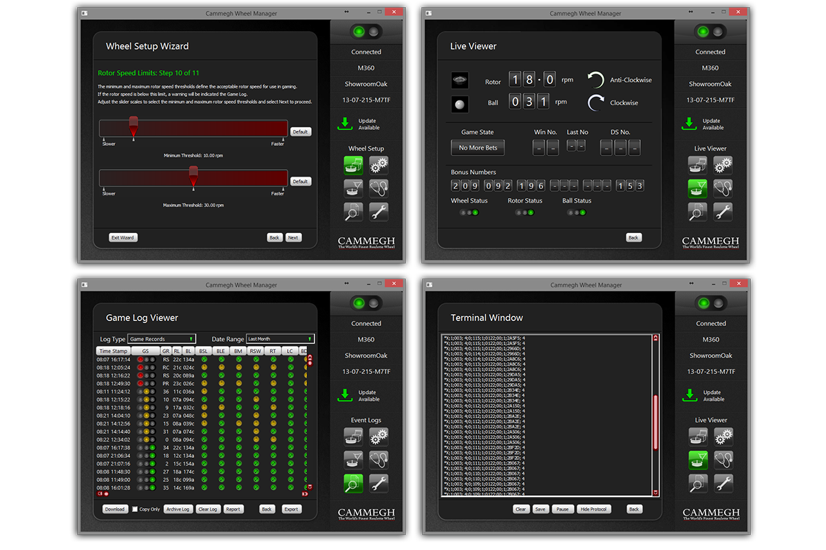Click Default button for maximum threshold slider
The image size is (826, 550).
point(301,181)
